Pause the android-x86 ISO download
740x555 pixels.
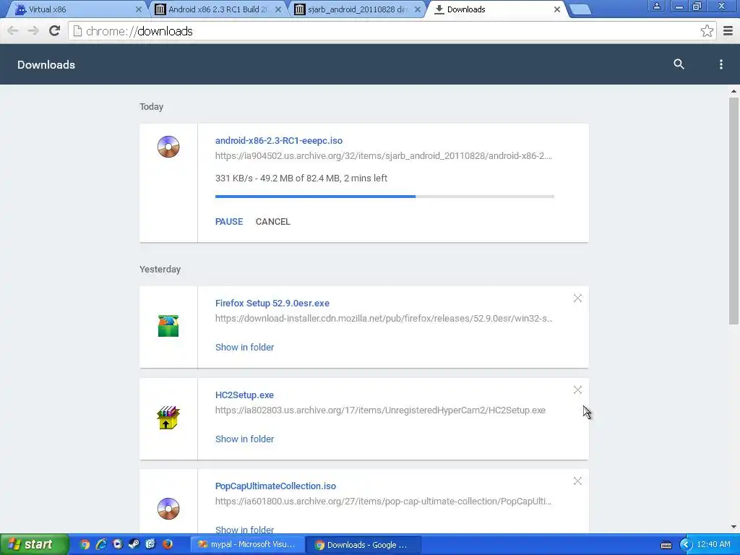[x=229, y=222]
